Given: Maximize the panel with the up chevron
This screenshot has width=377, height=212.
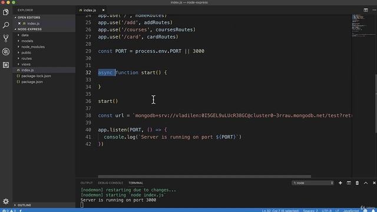Looking at the screenshot, I should click(x=366, y=183).
